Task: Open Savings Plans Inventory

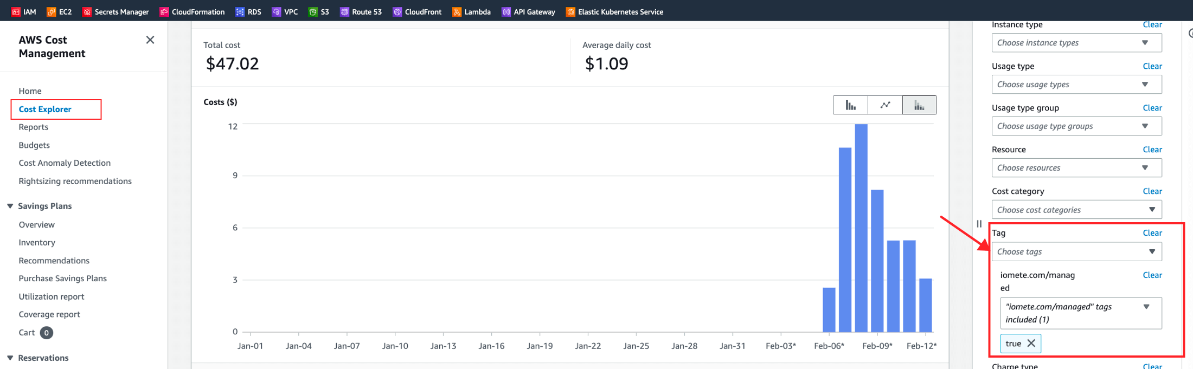Action: point(37,242)
